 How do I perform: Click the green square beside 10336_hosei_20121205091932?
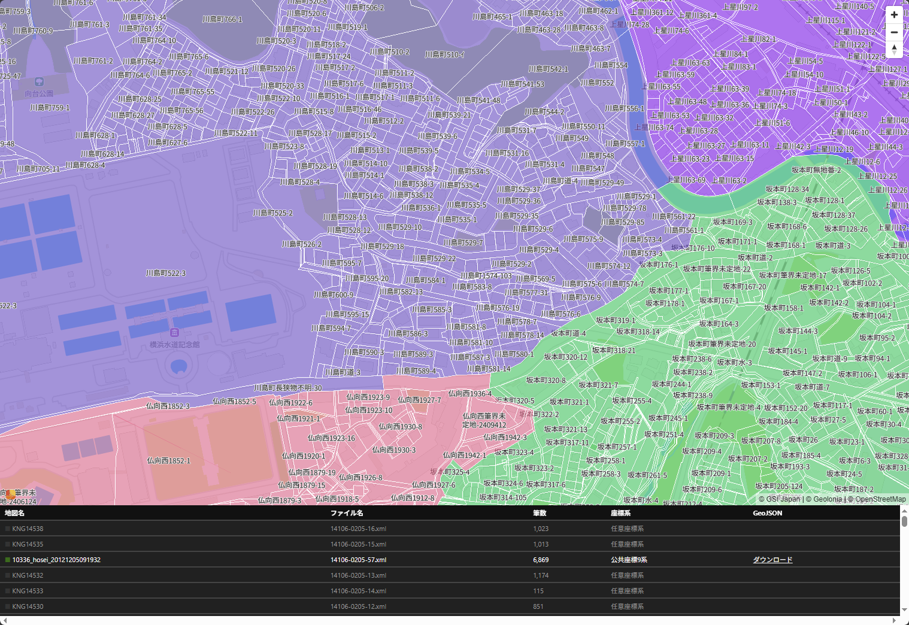tap(8, 560)
